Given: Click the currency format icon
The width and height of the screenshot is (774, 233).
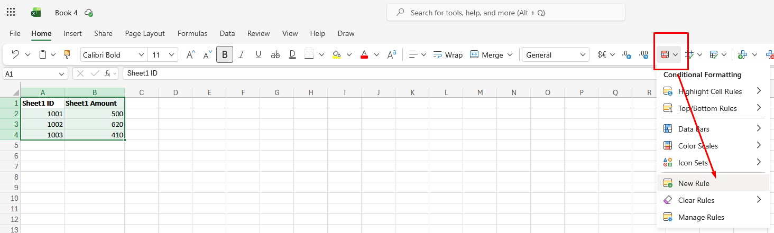Looking at the screenshot, I should coord(602,54).
